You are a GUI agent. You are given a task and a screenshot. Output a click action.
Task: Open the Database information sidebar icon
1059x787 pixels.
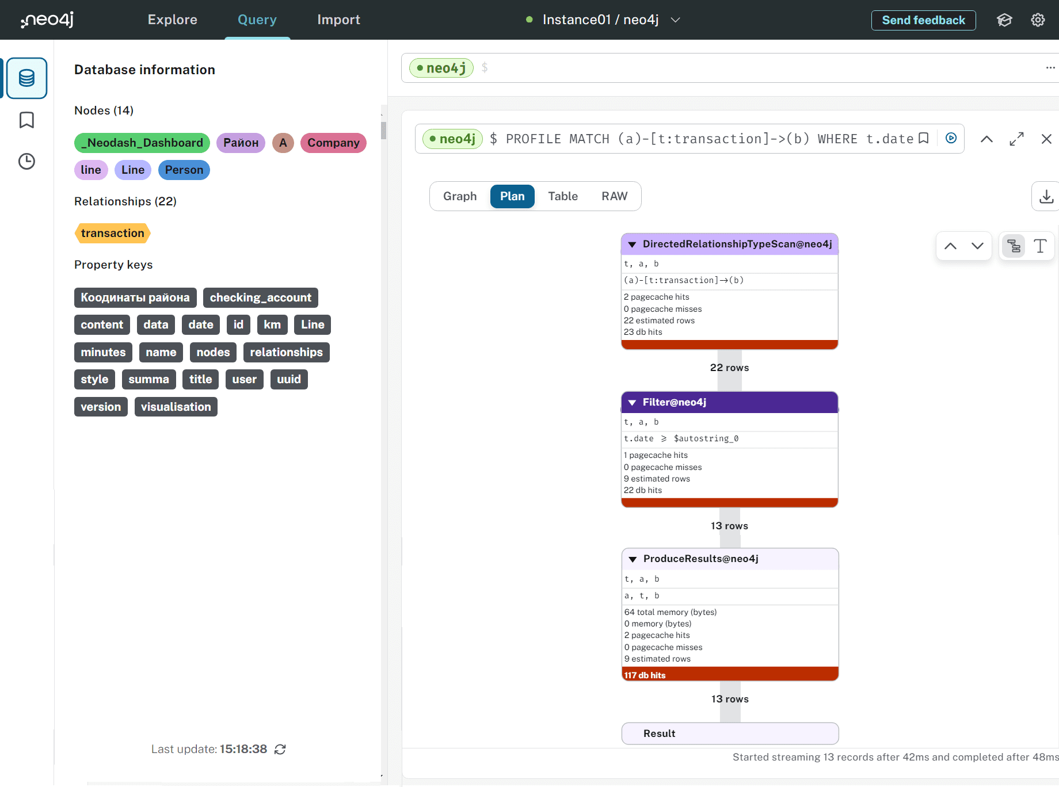[26, 78]
